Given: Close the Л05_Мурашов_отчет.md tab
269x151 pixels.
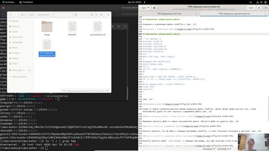Looking at the screenshot, I should pos(196,14).
